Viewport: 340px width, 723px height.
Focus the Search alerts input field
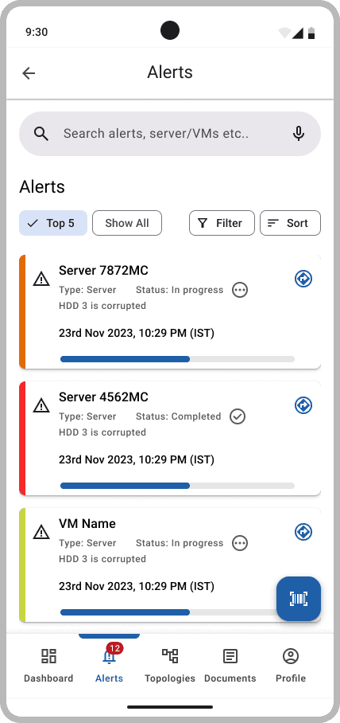coord(170,134)
